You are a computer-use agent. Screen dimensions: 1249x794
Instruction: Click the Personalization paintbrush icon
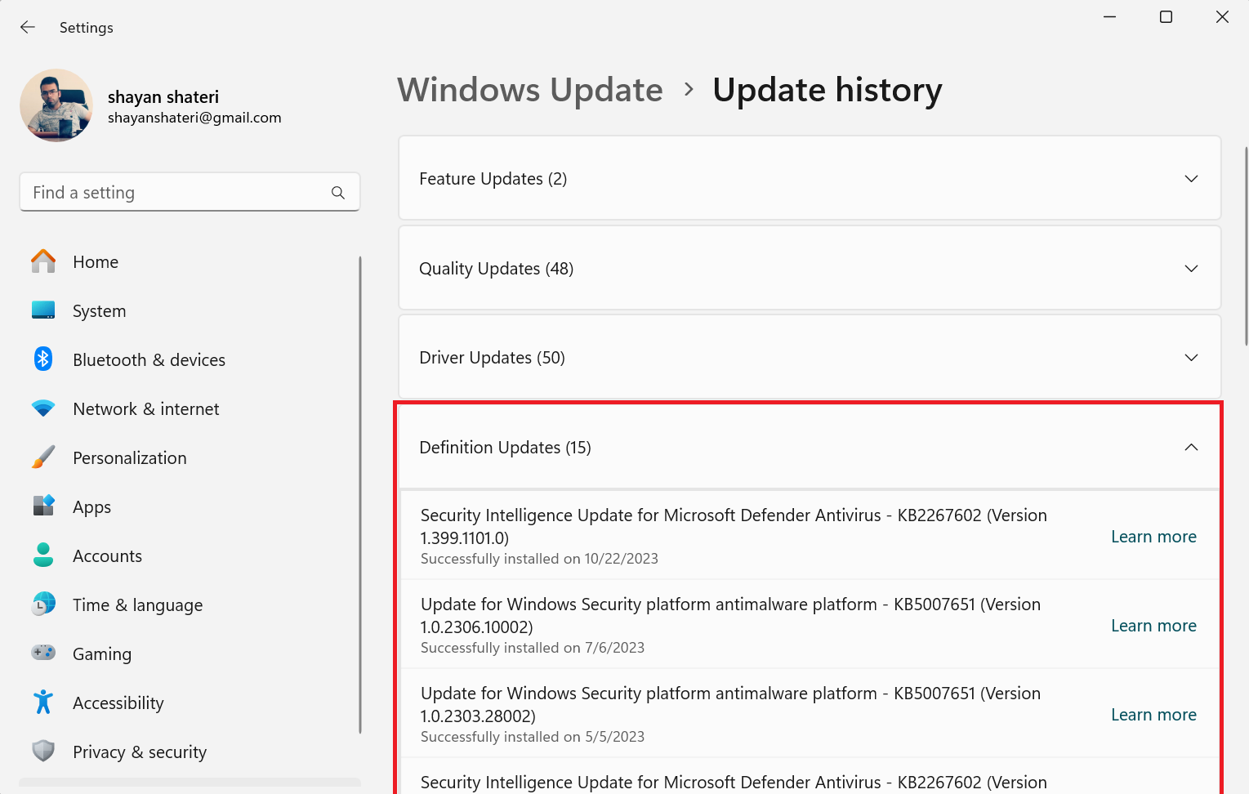[x=43, y=457]
